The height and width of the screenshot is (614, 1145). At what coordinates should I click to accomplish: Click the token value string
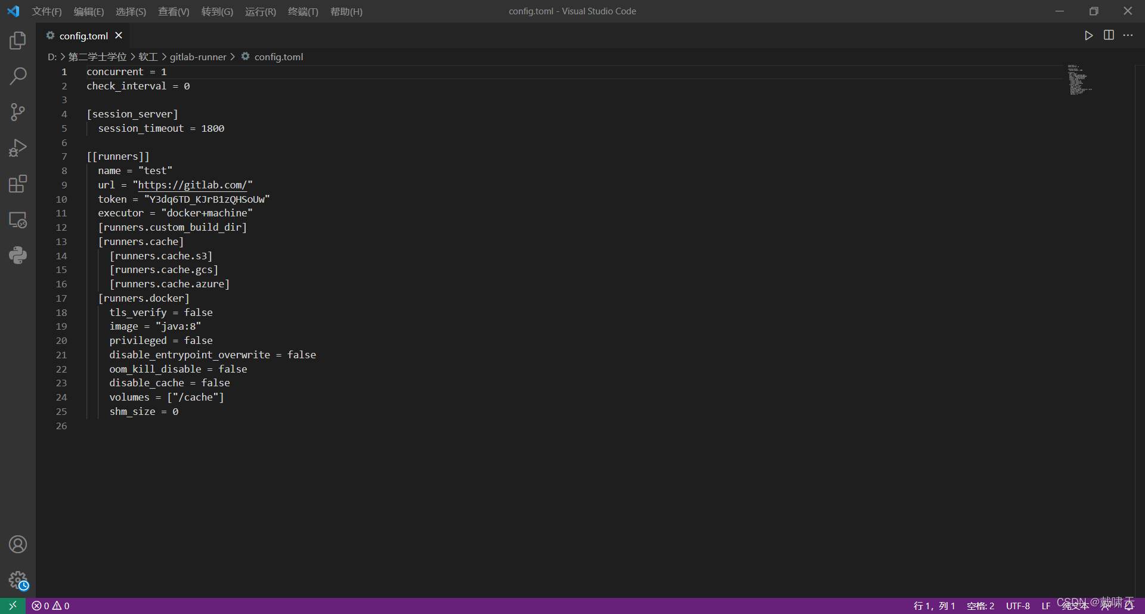[x=207, y=199]
